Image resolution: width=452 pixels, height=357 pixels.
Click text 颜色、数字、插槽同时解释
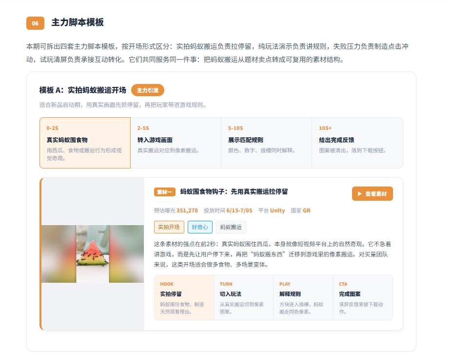click(262, 150)
